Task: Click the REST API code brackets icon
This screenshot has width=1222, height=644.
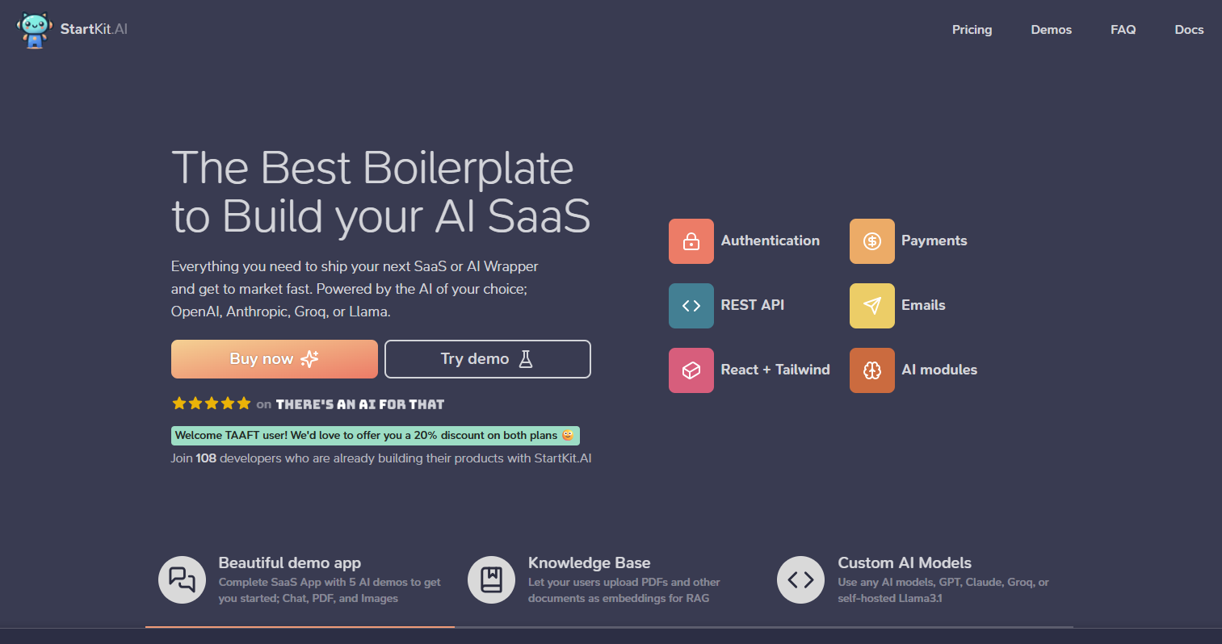Action: pyautogui.click(x=691, y=306)
